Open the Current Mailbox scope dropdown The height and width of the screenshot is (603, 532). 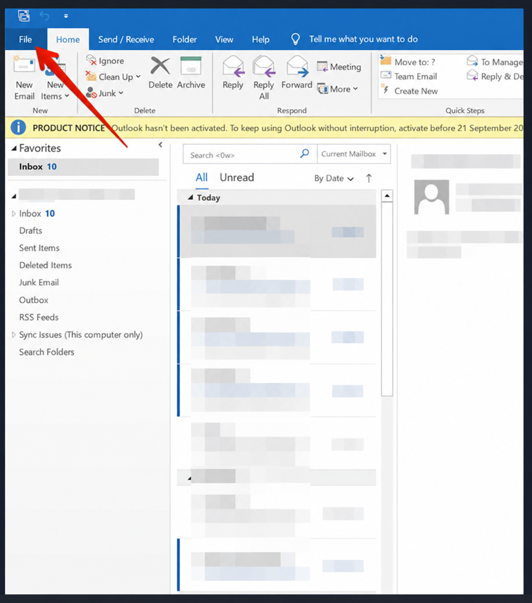point(354,154)
